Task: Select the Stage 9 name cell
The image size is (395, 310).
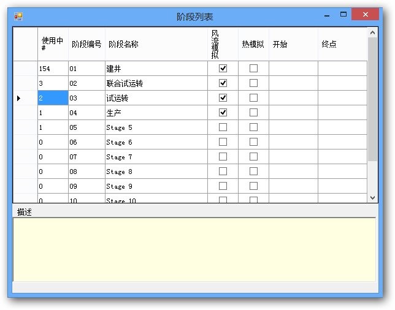Action: (x=156, y=186)
